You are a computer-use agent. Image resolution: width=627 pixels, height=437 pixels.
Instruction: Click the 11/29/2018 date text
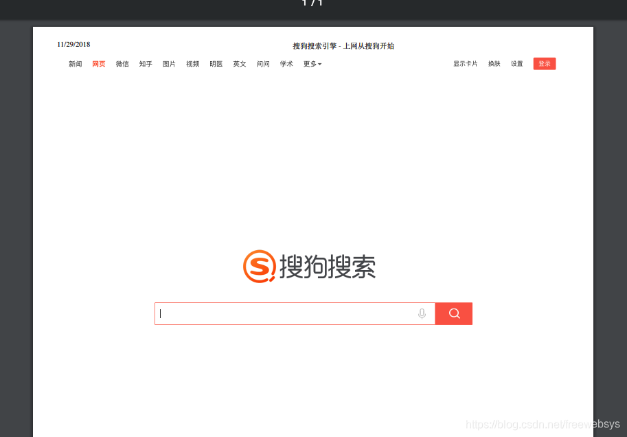click(73, 45)
